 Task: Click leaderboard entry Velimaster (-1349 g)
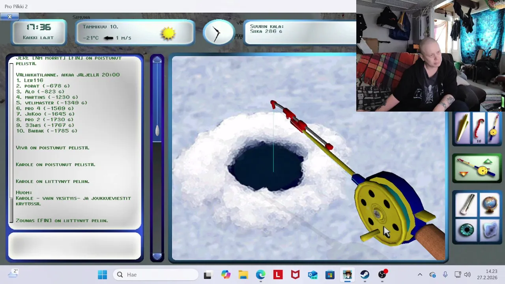pyautogui.click(x=52, y=103)
